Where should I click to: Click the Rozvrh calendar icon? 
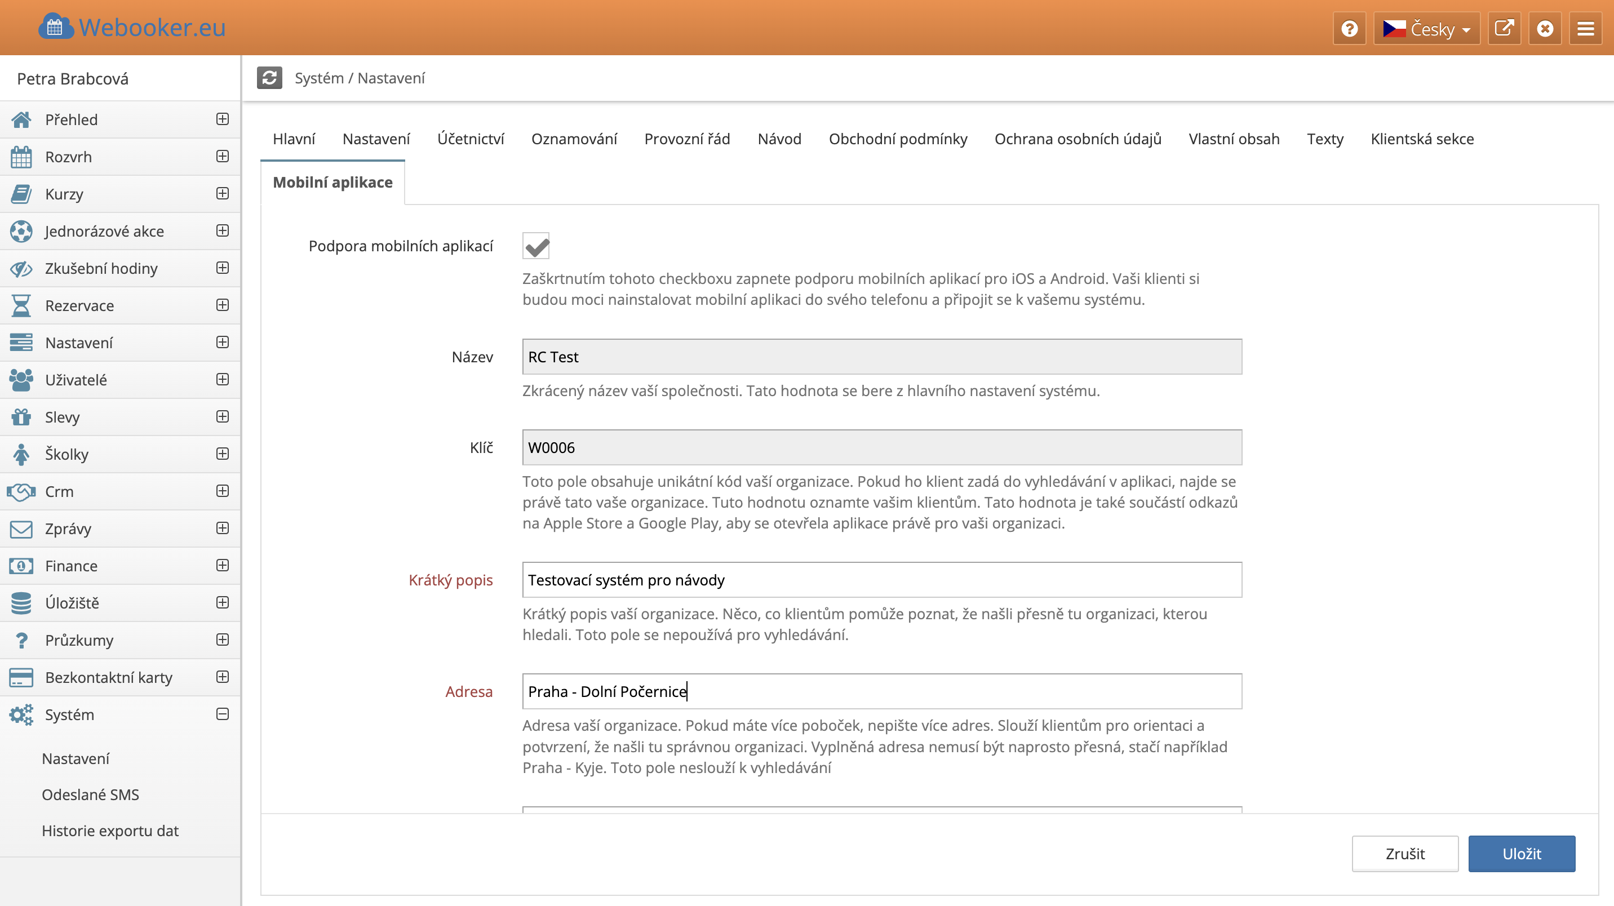pos(21,157)
